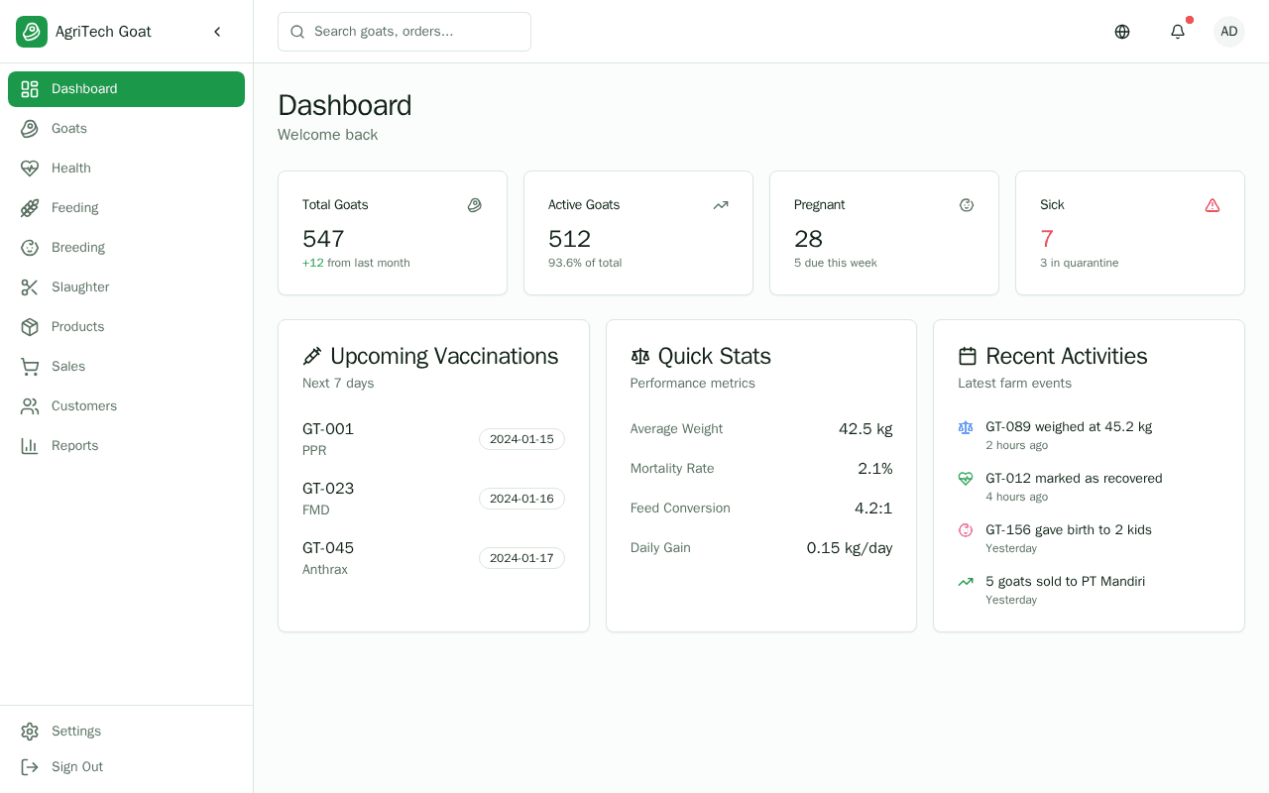1269x793 pixels.
Task: Click the heart icon for GT-012 recovered
Action: (x=966, y=479)
